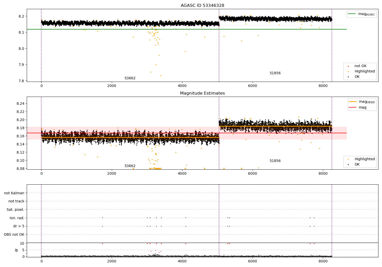Click the 4000 x-axis tick under the top plot
382x267 pixels.
click(x=182, y=86)
